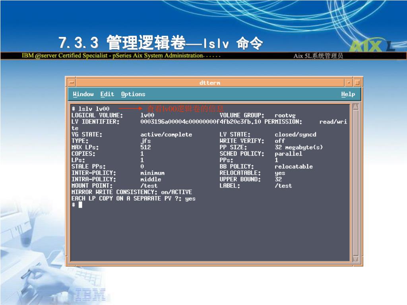The width and height of the screenshot is (407, 305).
Task: Click the BB policy value 'relocatable'
Action: pos(294,166)
